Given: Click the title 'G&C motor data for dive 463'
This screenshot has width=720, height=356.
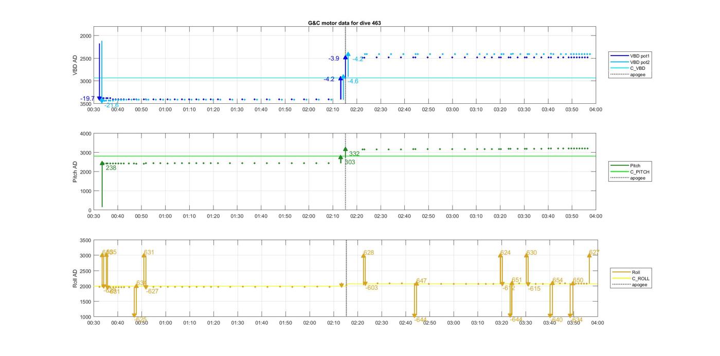Looking at the screenshot, I should (x=345, y=23).
